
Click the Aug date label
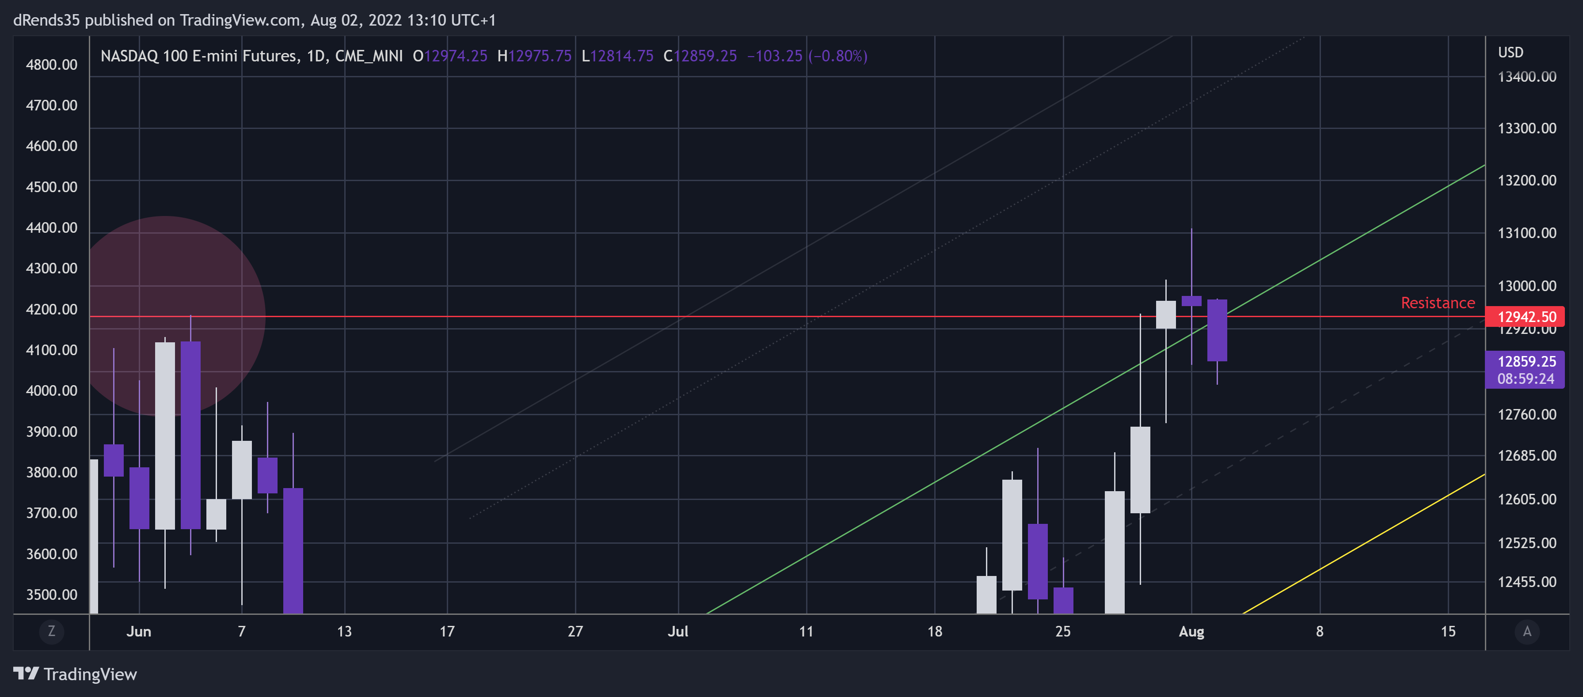click(1191, 631)
